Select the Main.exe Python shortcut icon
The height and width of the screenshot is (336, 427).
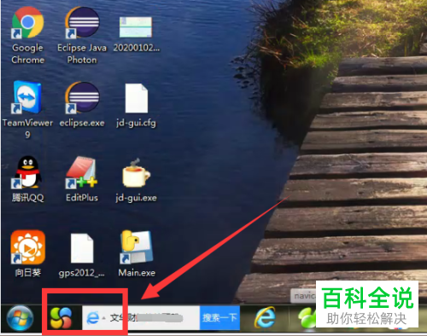[x=137, y=246]
